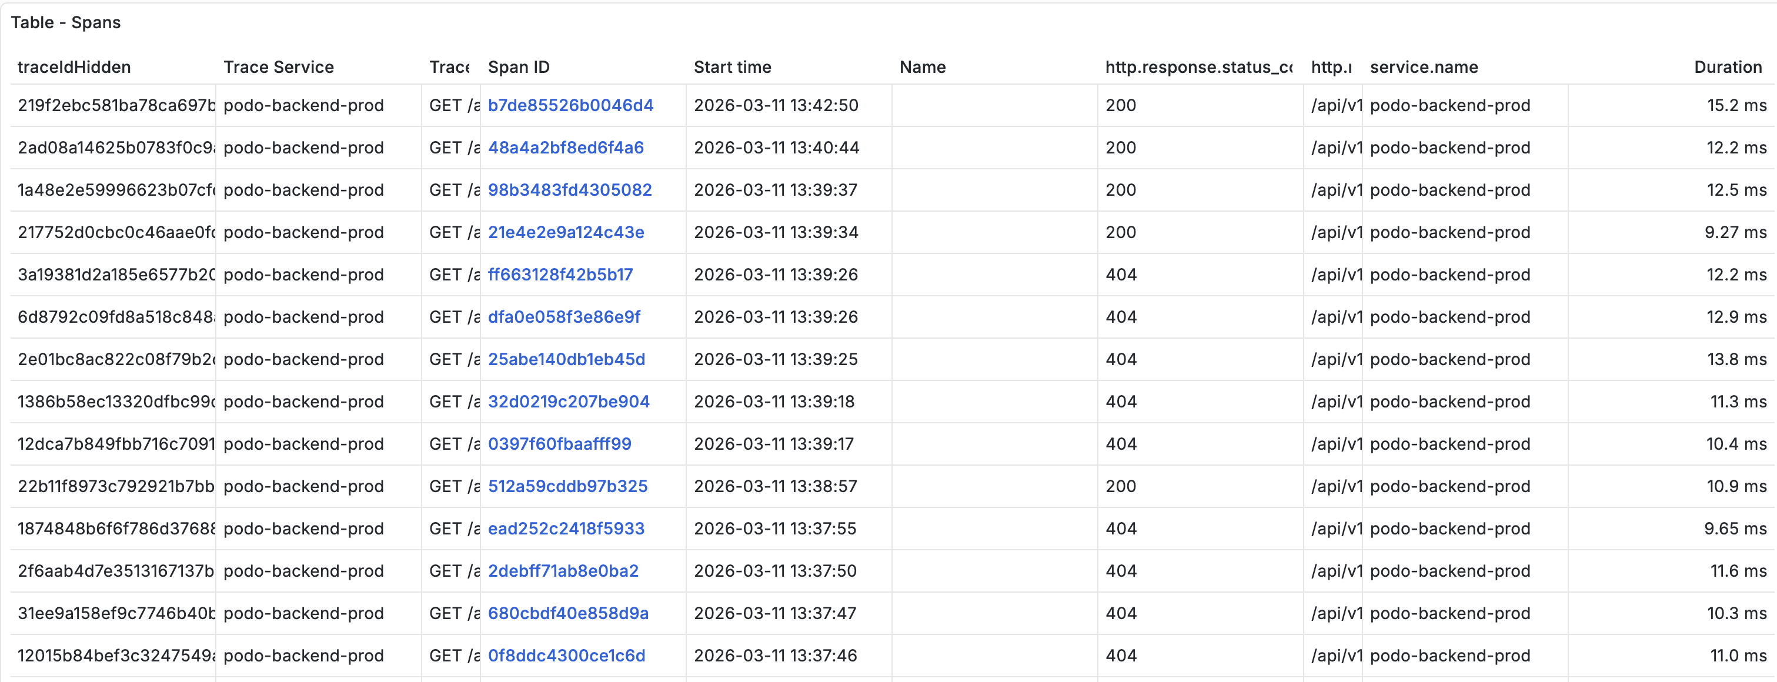The width and height of the screenshot is (1777, 682).
Task: Select the 11.3 ms duration value
Action: [x=1738, y=402]
